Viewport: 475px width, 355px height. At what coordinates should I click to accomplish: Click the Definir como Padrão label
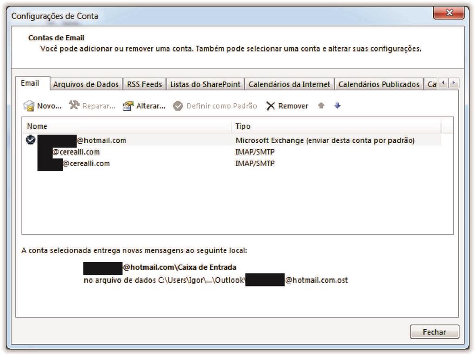(x=222, y=106)
